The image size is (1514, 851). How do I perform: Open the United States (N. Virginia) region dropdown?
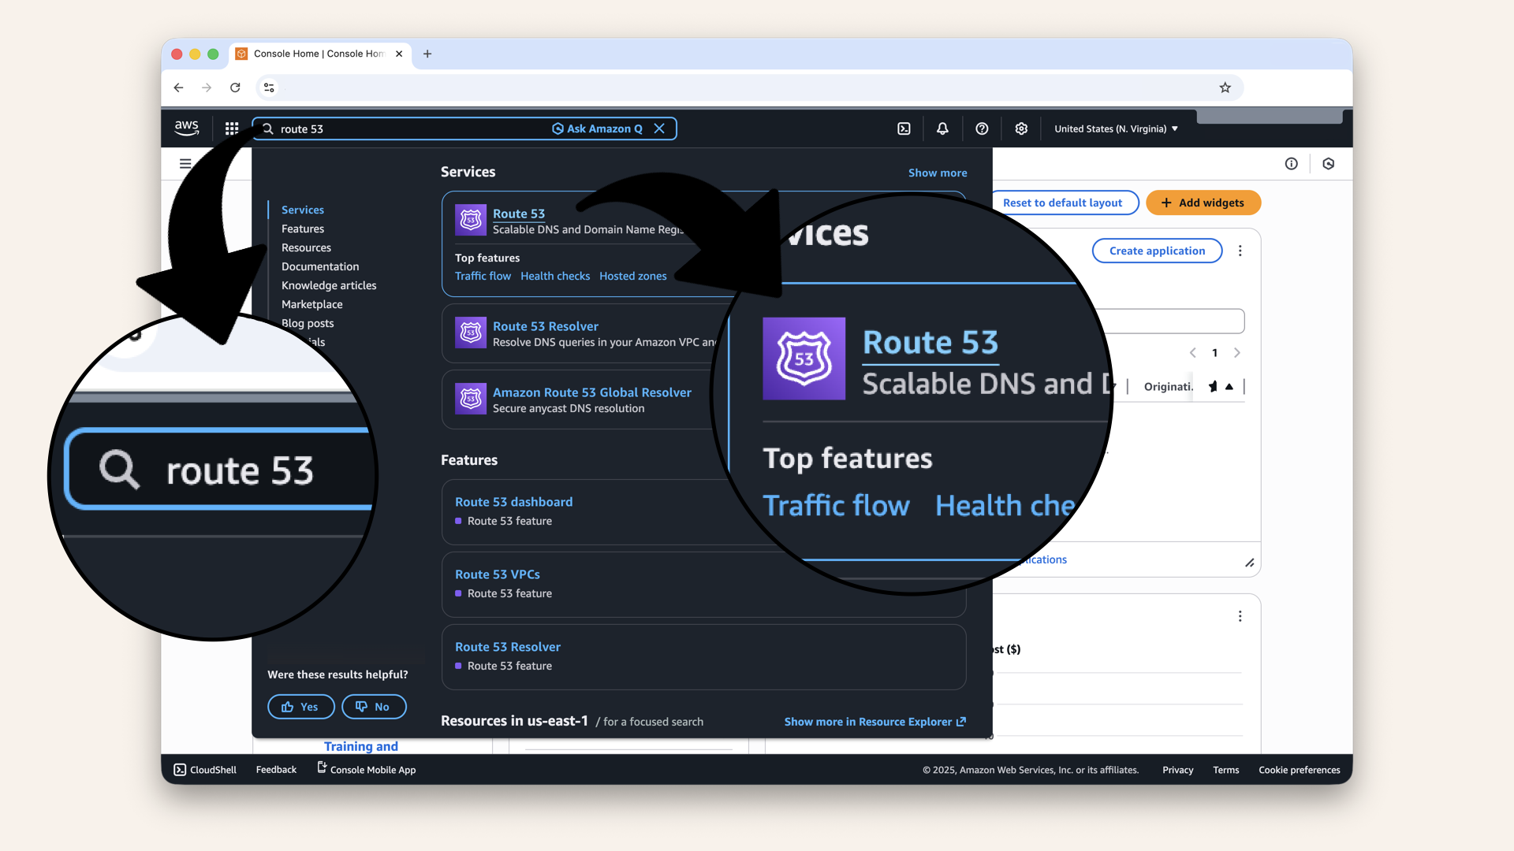(x=1115, y=128)
